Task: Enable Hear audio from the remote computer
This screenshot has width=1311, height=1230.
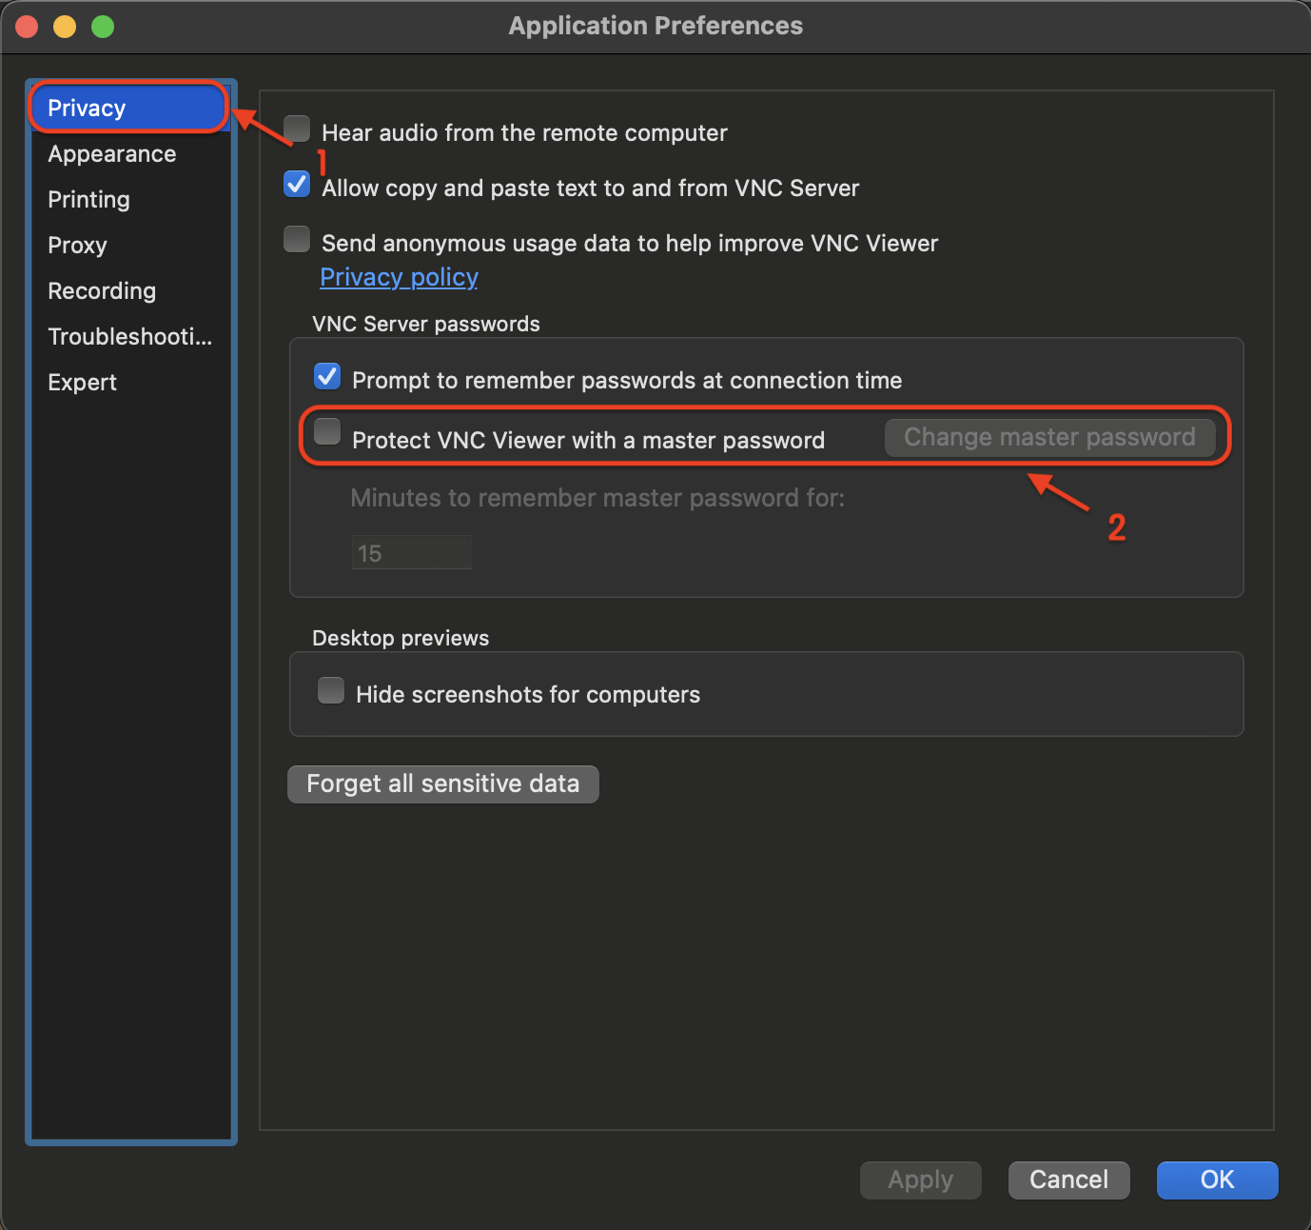Action: tap(297, 129)
